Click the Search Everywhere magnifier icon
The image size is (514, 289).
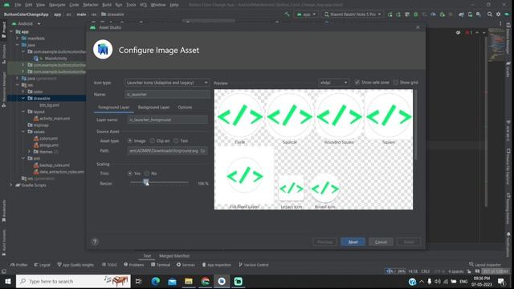click(489, 14)
